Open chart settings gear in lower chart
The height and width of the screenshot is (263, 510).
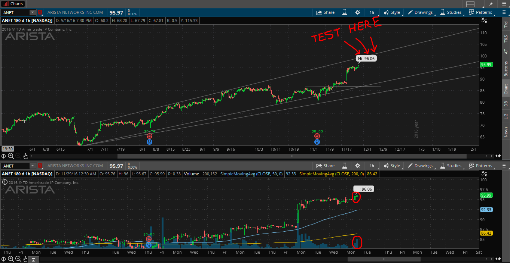358,166
